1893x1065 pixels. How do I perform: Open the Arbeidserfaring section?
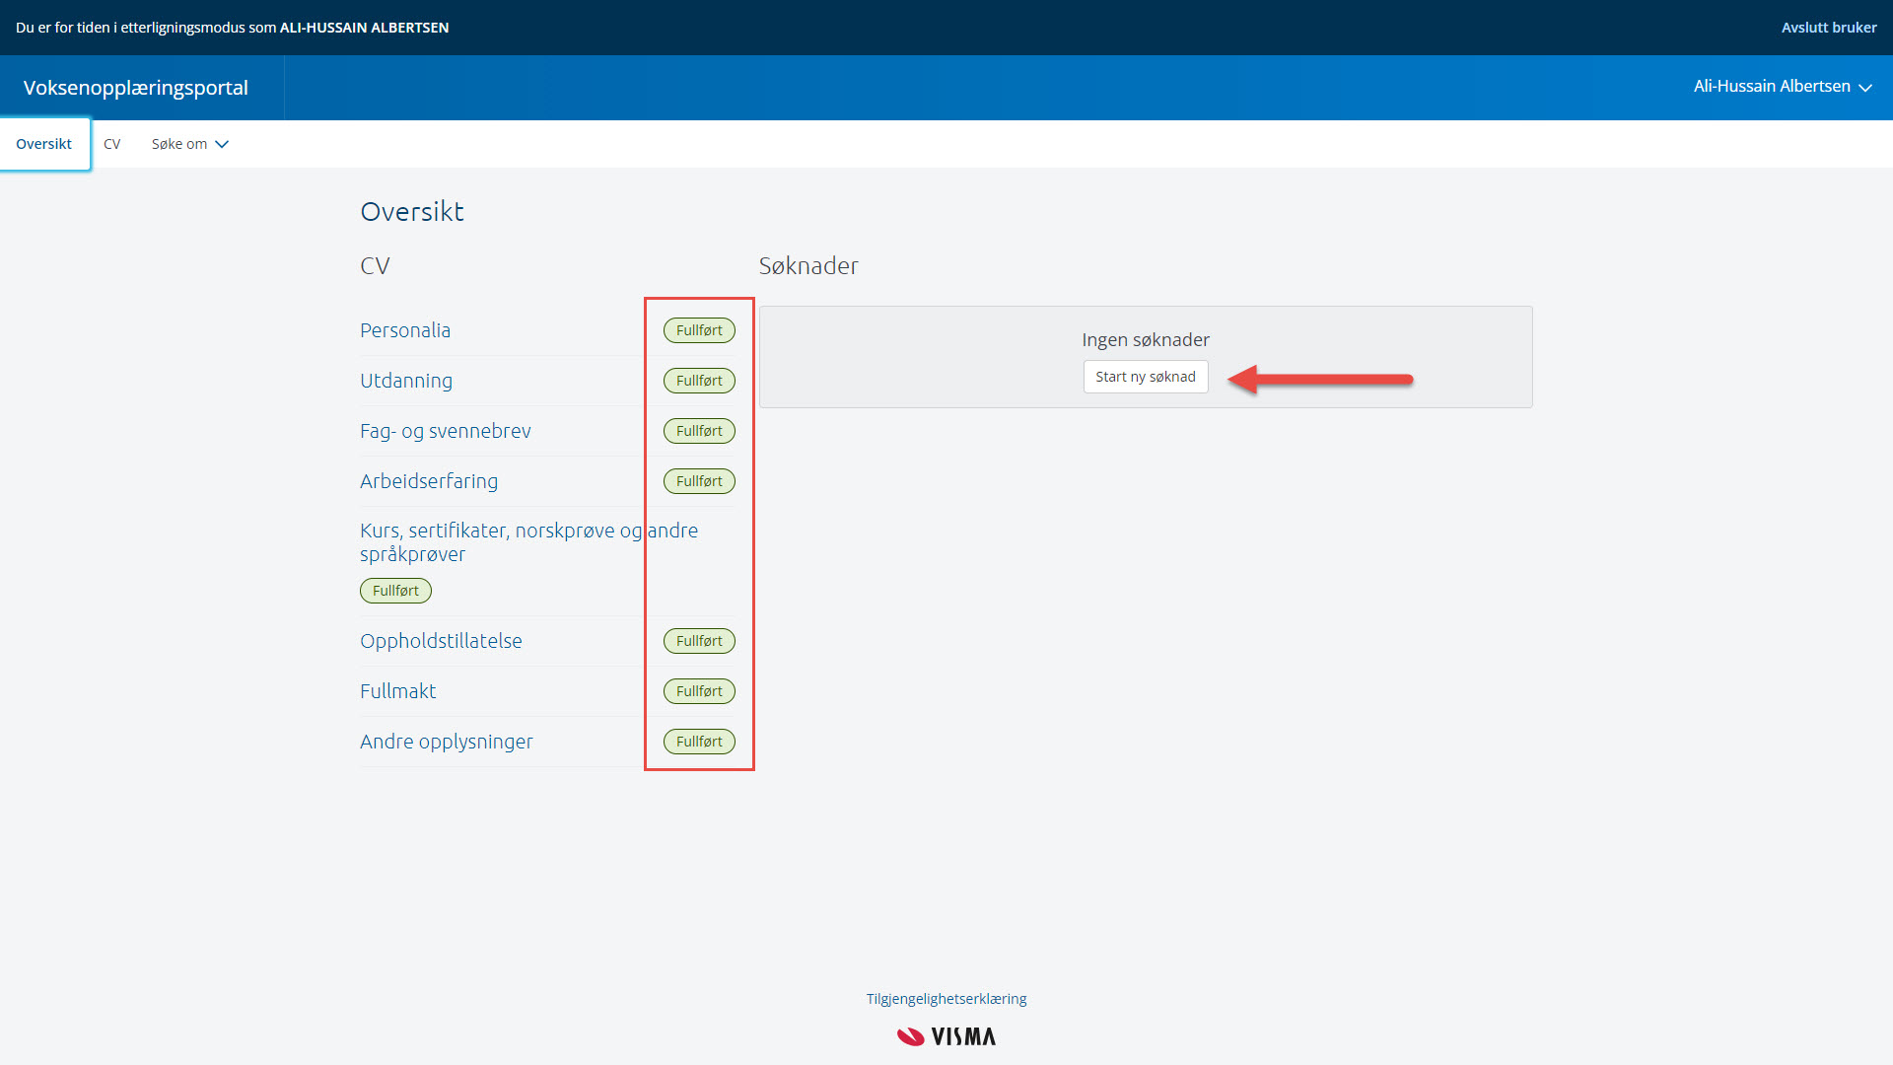(429, 481)
